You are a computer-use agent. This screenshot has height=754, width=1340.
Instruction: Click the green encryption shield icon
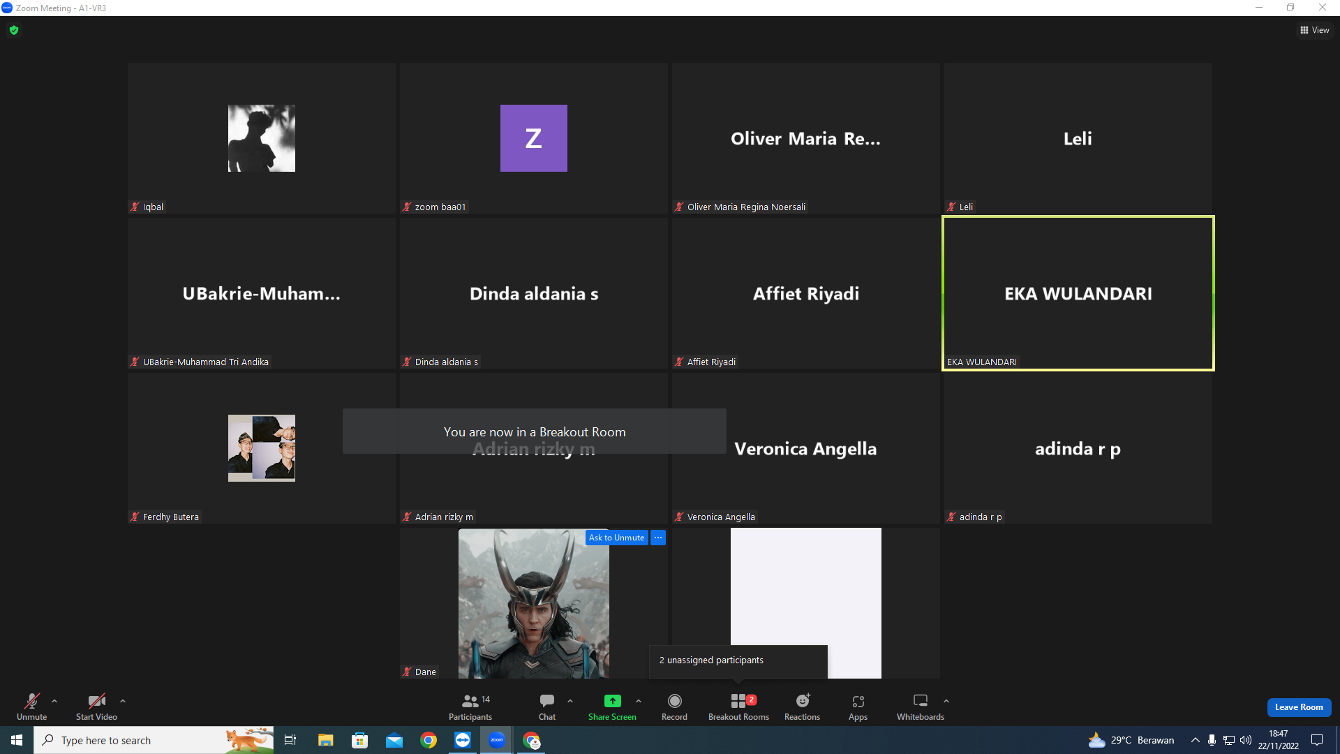tap(14, 30)
